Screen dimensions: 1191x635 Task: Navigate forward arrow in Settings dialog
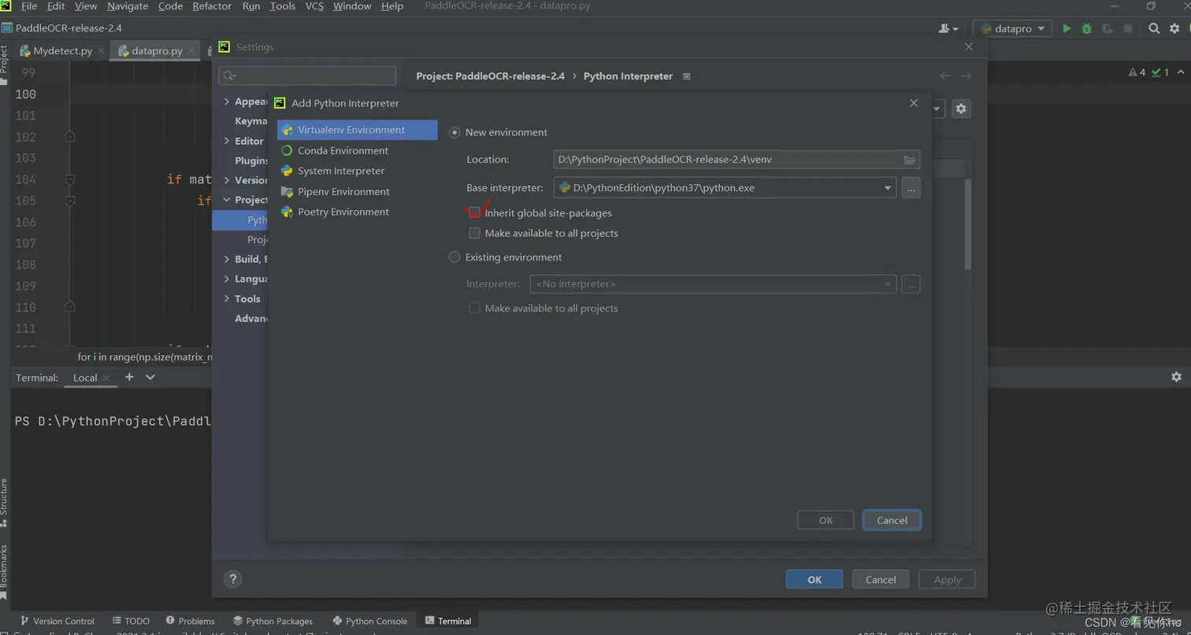pos(966,76)
